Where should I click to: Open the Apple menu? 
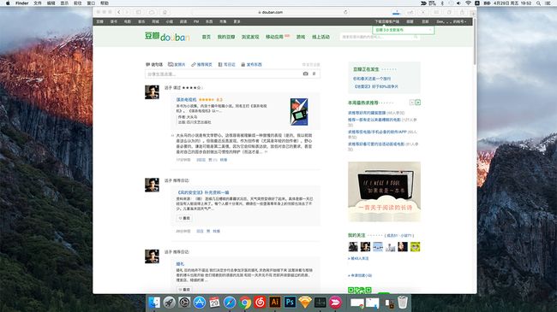coord(8,3)
